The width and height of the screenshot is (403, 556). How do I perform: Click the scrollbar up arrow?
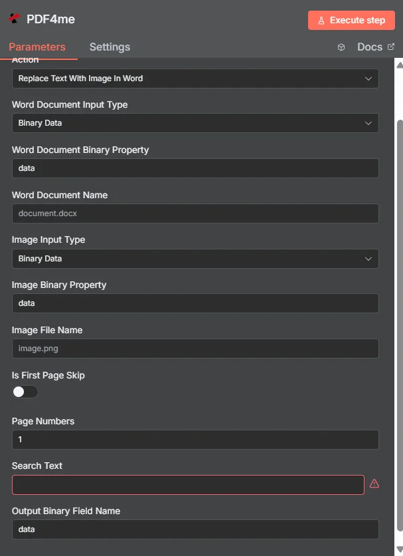click(x=400, y=65)
